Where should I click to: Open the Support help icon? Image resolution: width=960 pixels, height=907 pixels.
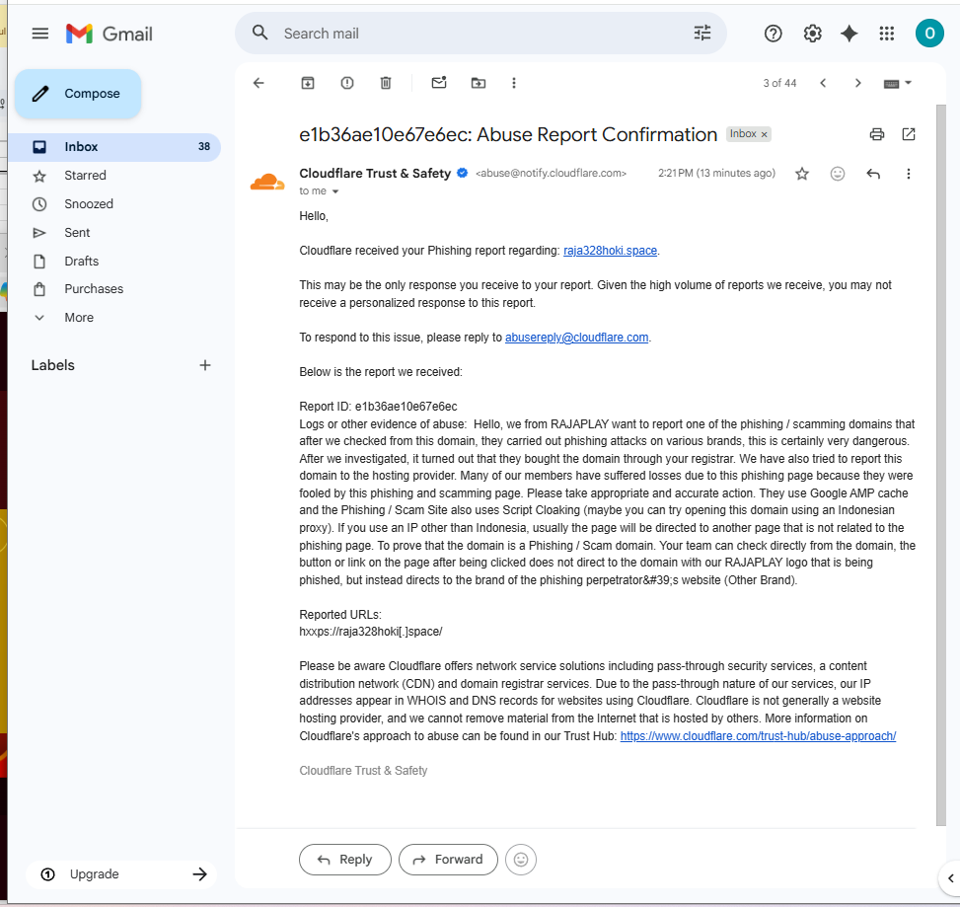pyautogui.click(x=774, y=34)
